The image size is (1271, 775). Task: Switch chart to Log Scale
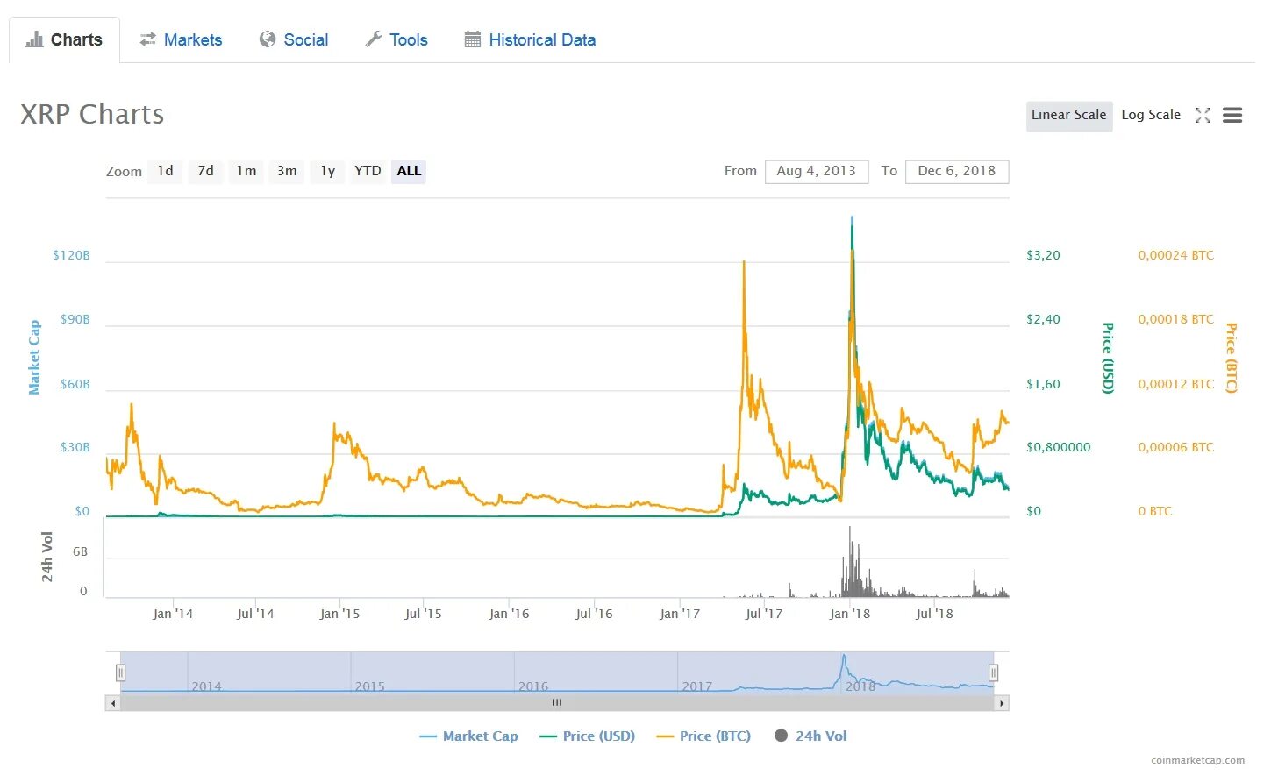click(x=1151, y=115)
